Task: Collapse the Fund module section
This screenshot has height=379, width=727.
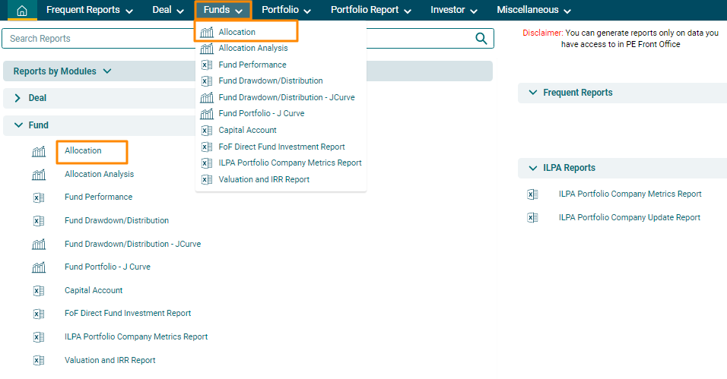Action: (17, 125)
